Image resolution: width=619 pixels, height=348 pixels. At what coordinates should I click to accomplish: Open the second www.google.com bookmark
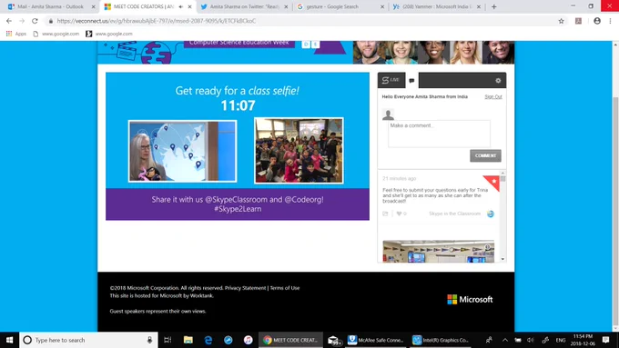tap(109, 34)
